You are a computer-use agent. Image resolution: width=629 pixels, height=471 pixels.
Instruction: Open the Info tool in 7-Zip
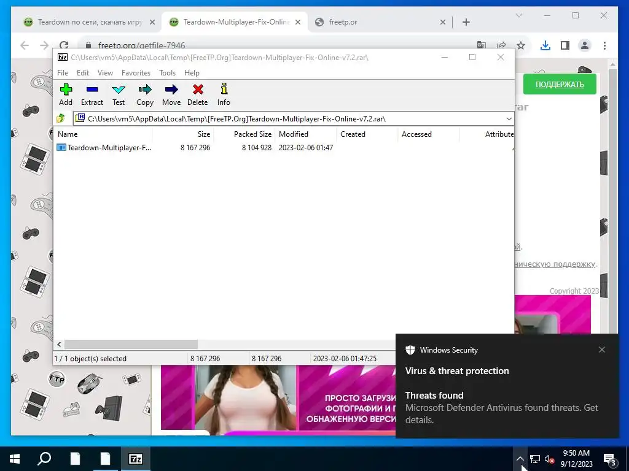pyautogui.click(x=224, y=94)
